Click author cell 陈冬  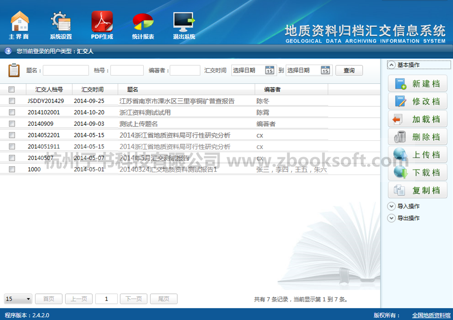click(263, 101)
